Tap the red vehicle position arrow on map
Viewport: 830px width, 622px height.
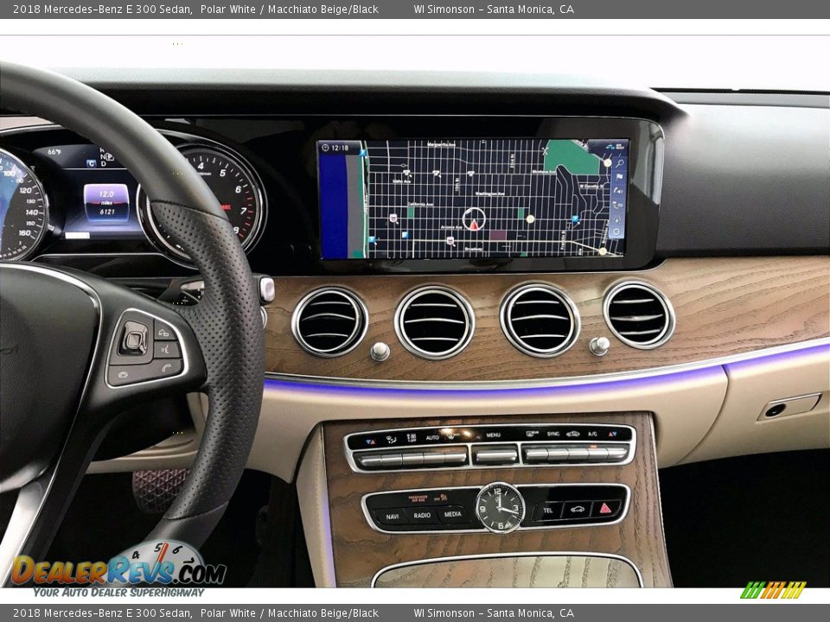pyautogui.click(x=474, y=224)
